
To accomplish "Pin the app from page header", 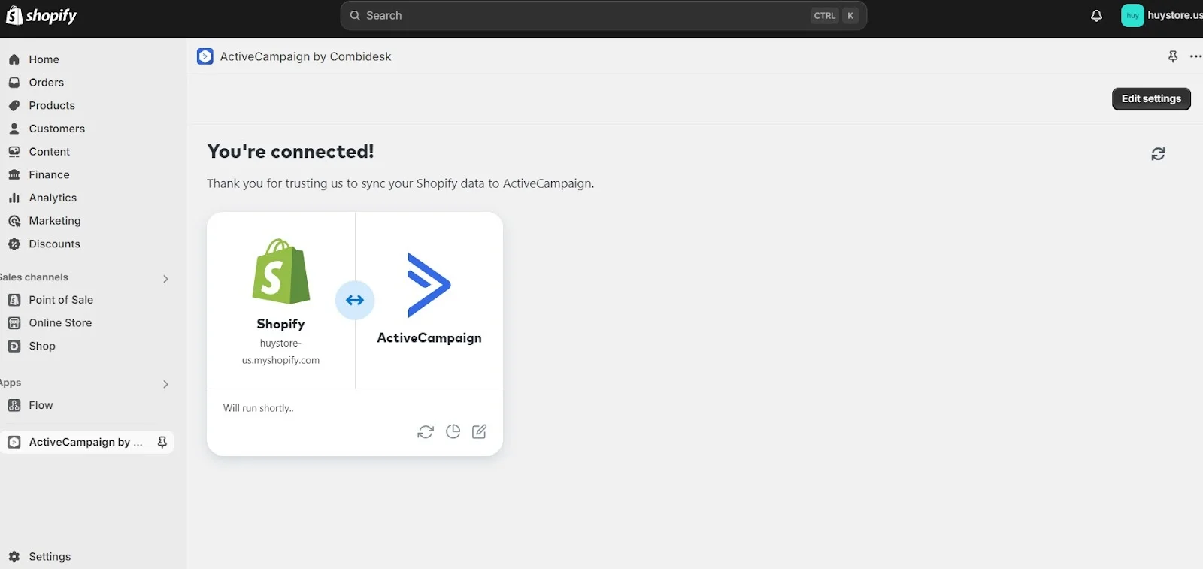I will 1173,56.
